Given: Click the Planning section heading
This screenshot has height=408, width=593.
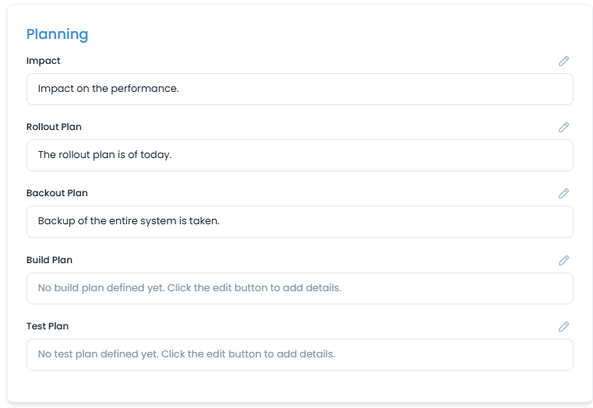Looking at the screenshot, I should 57,34.
